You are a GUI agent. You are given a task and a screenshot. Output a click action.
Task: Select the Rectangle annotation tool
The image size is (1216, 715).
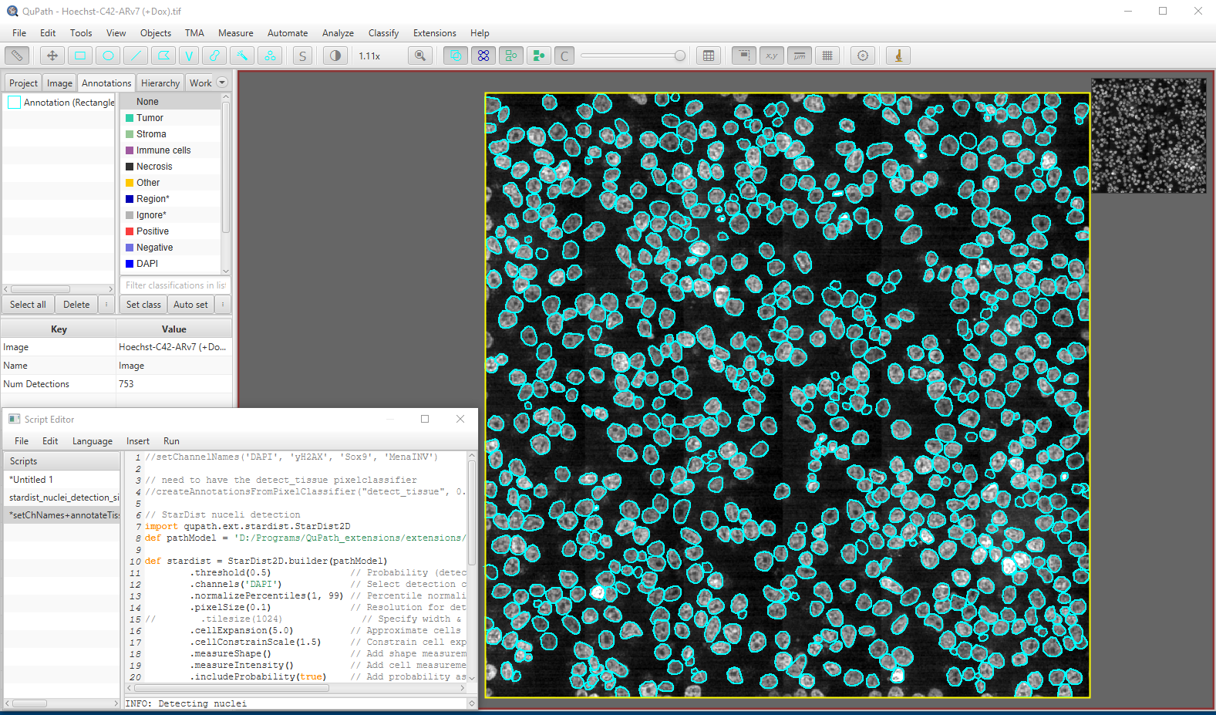[x=80, y=56]
